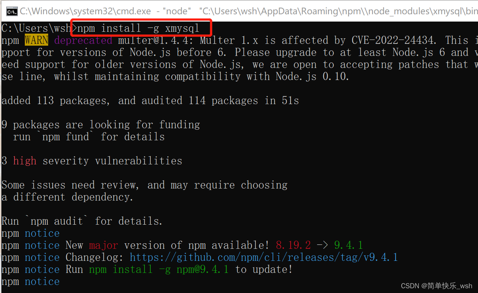Click 'New' in the npm notice line
Image resolution: width=478 pixels, height=293 pixels.
pyautogui.click(x=74, y=245)
